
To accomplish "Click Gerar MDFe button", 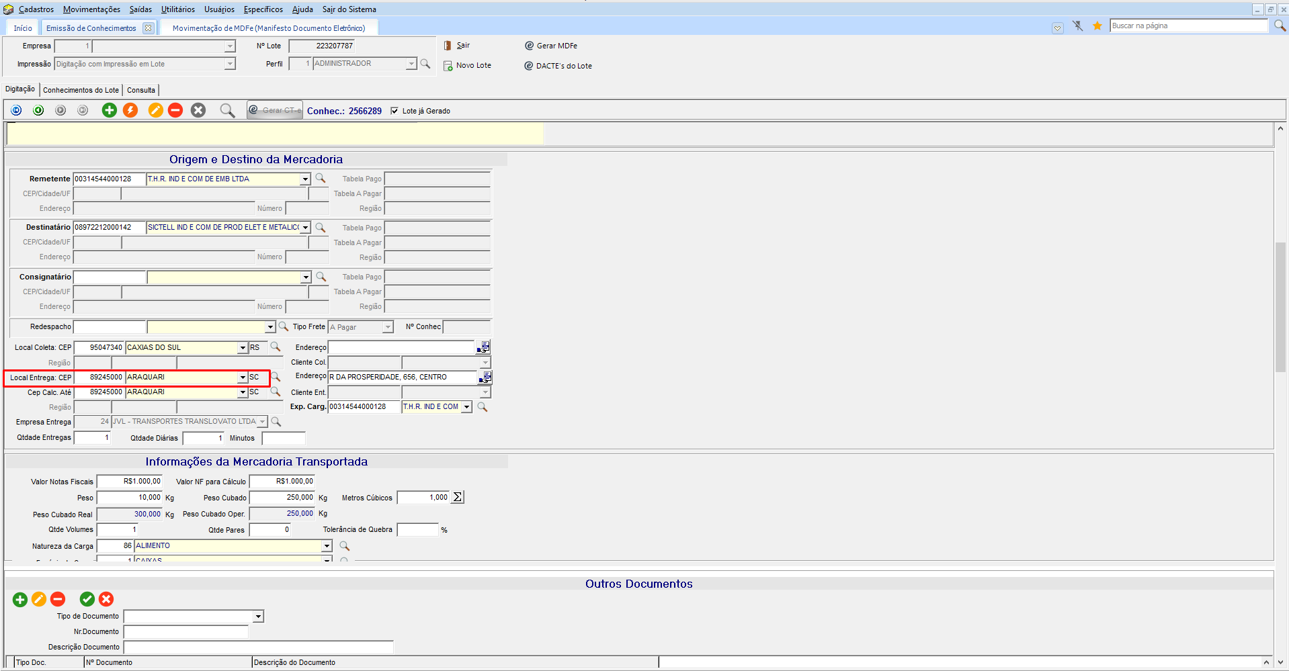I will [551, 46].
